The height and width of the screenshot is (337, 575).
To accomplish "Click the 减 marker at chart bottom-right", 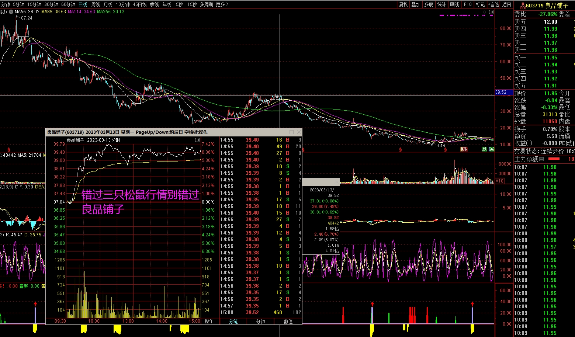I will coord(491,149).
